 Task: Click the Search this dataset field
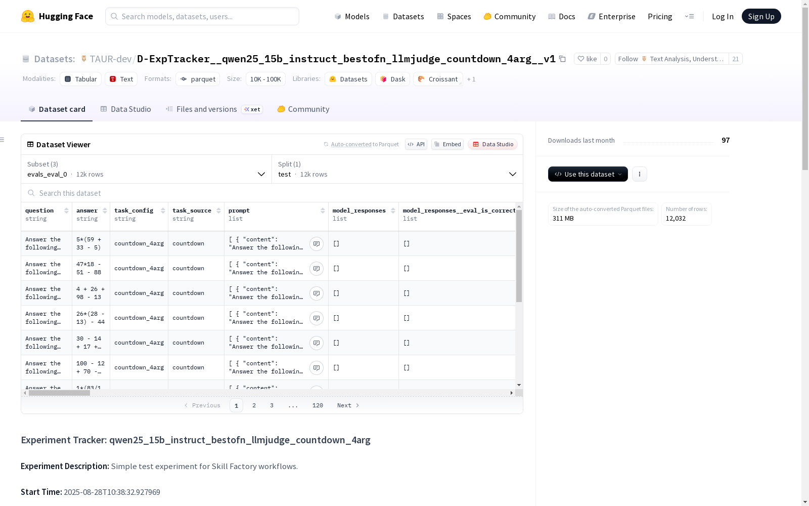point(272,193)
